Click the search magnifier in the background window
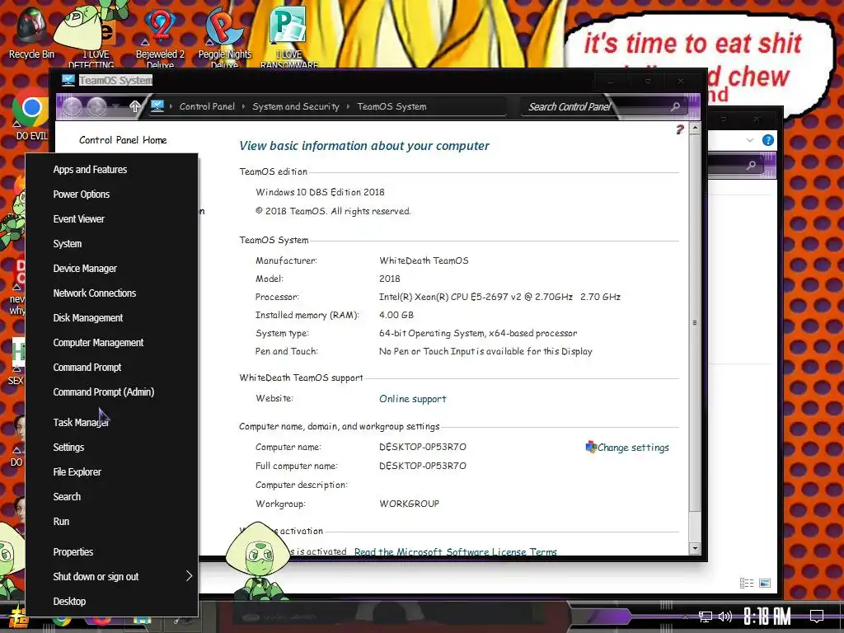Screen dimensions: 844x633 [x=751, y=165]
